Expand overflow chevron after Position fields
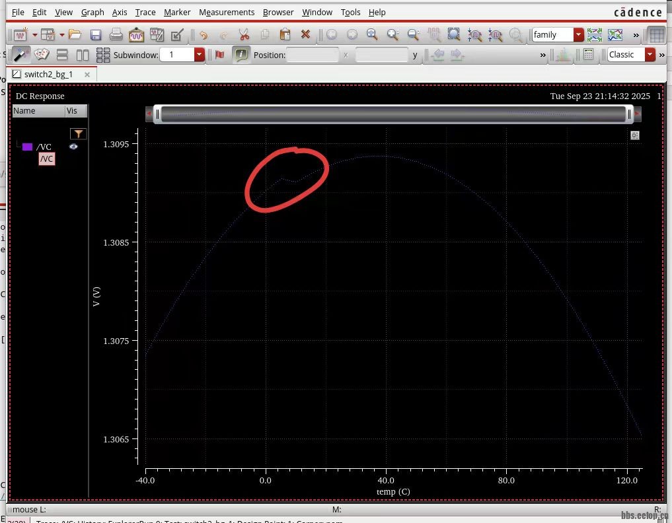672x523 pixels. click(x=542, y=55)
